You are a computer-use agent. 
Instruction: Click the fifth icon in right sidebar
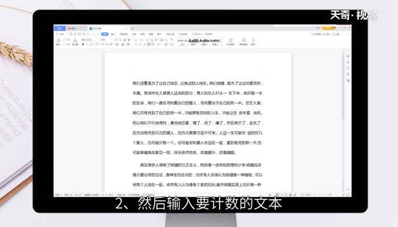tap(348, 81)
